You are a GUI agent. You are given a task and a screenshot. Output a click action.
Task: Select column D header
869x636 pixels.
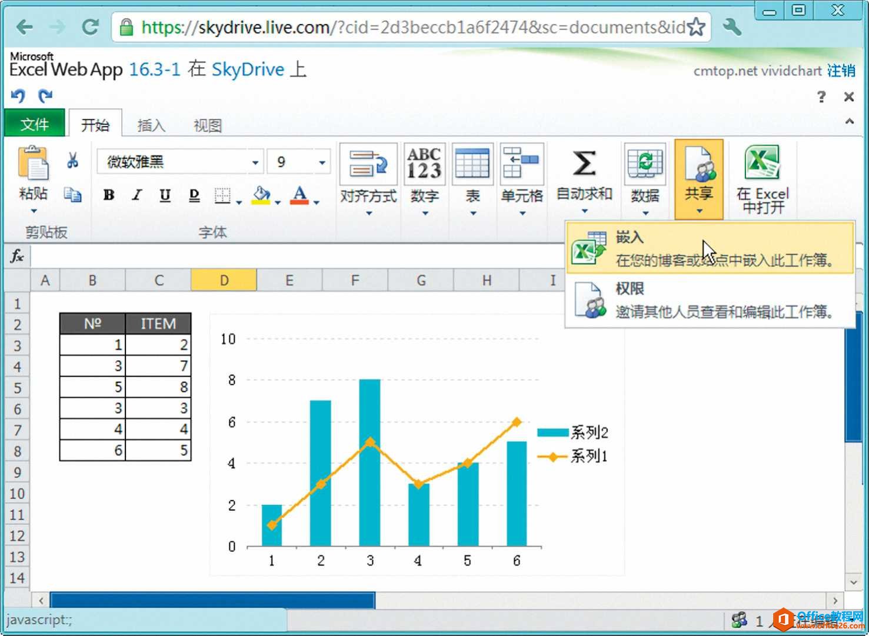(x=224, y=280)
